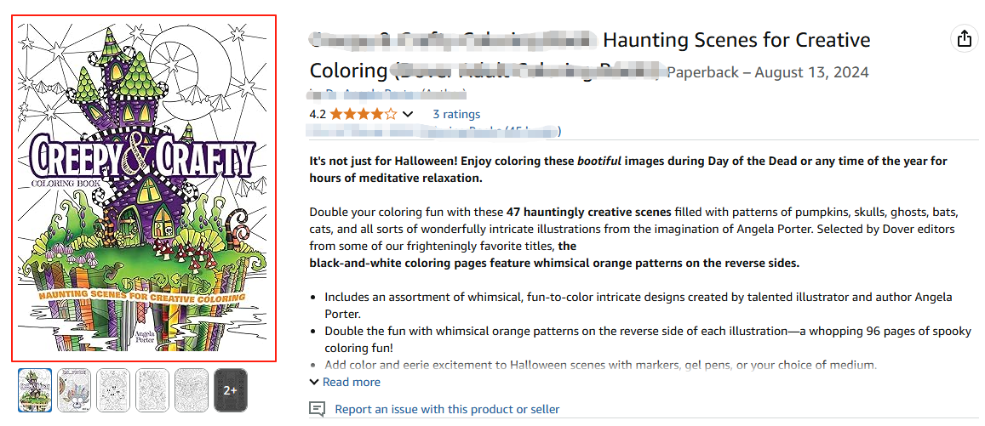Click Report an issue with this product
Viewport: 985px width, 426px height.
tap(447, 409)
